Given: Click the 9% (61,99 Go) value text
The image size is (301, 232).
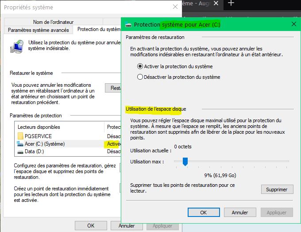Looking at the screenshot, I should pos(220,175).
